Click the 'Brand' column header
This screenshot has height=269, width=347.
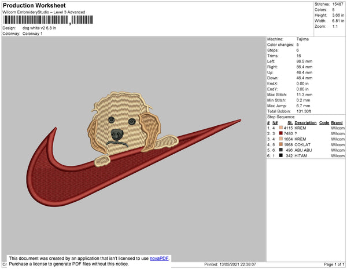[337, 123]
